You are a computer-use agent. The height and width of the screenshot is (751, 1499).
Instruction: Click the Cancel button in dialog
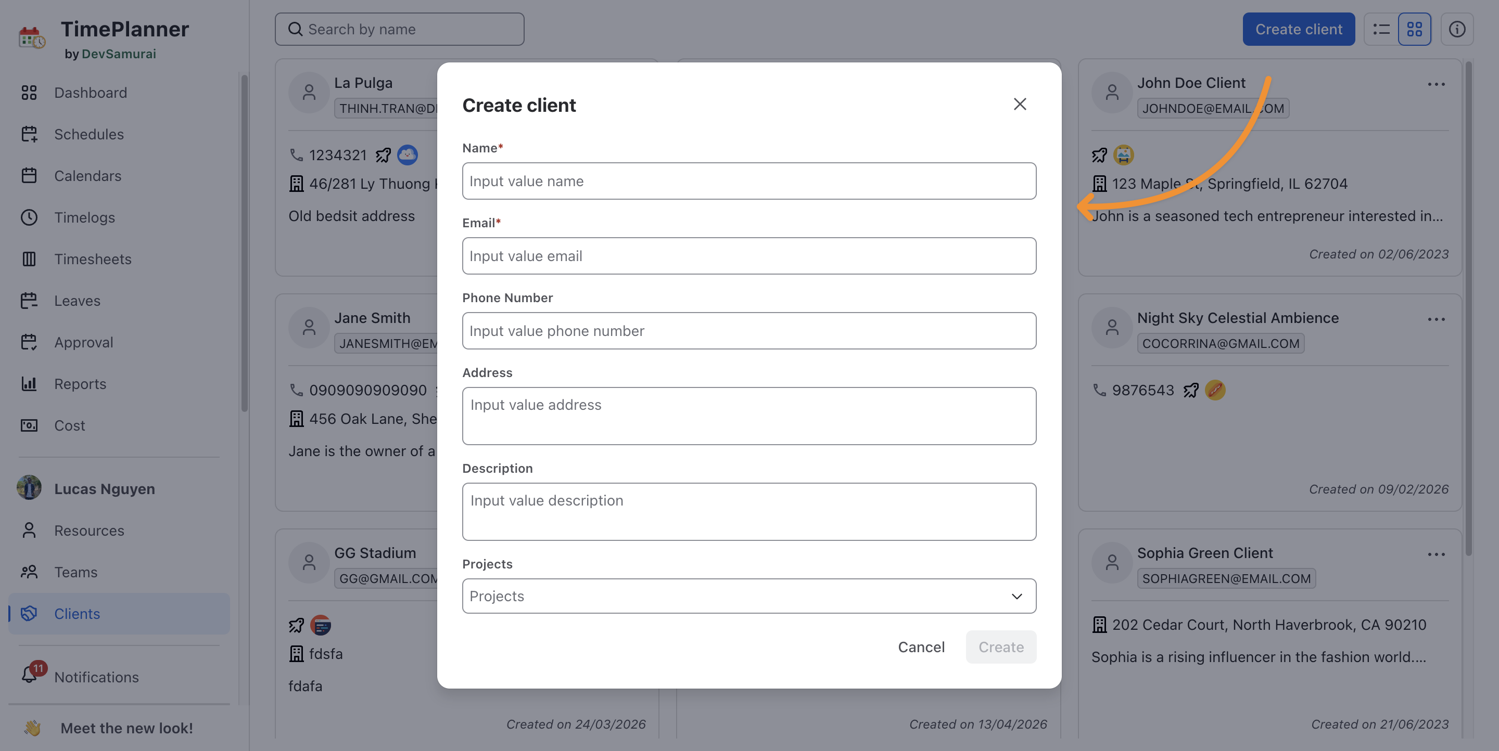click(x=921, y=647)
